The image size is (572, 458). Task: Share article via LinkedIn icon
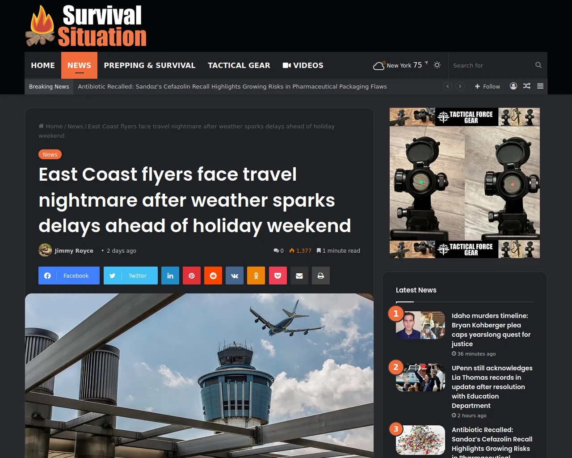point(170,276)
